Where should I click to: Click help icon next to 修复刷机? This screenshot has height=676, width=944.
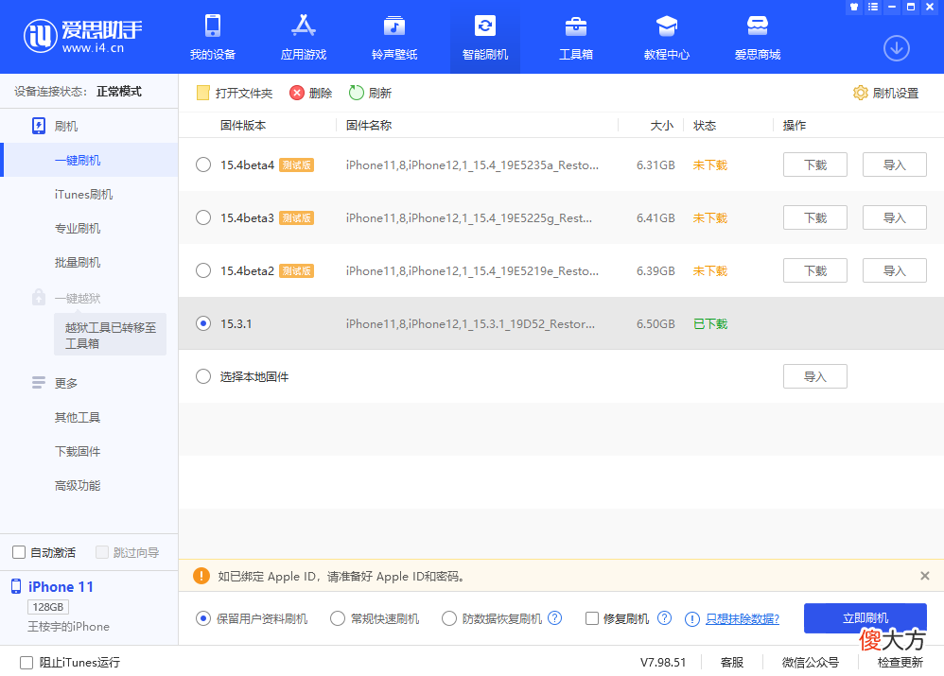[x=664, y=618]
